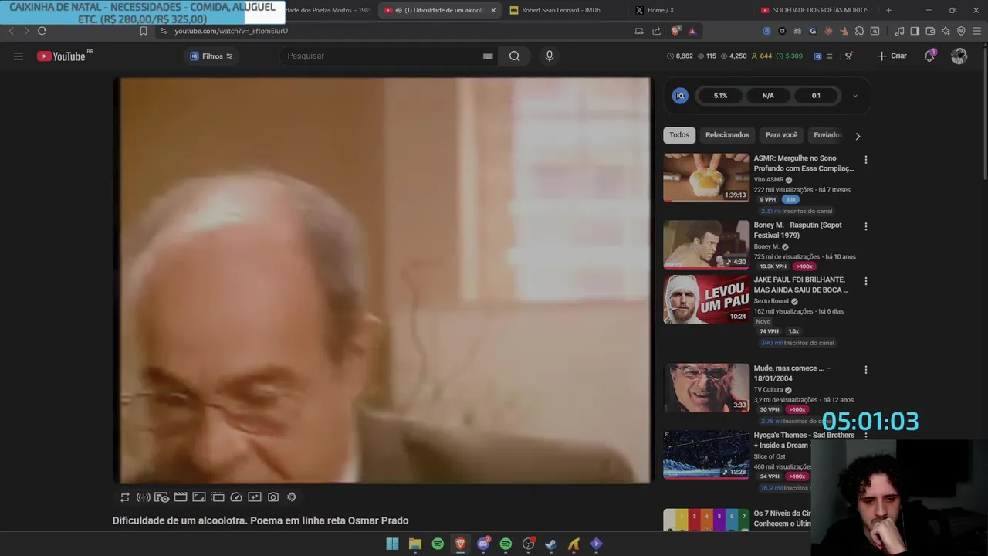Click the video filters sparkle icon below player
The height and width of the screenshot is (556, 988).
click(x=255, y=497)
